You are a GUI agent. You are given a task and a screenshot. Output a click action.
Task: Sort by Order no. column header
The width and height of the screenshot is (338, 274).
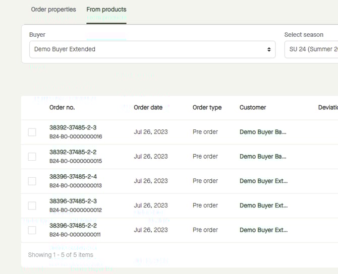62,107
